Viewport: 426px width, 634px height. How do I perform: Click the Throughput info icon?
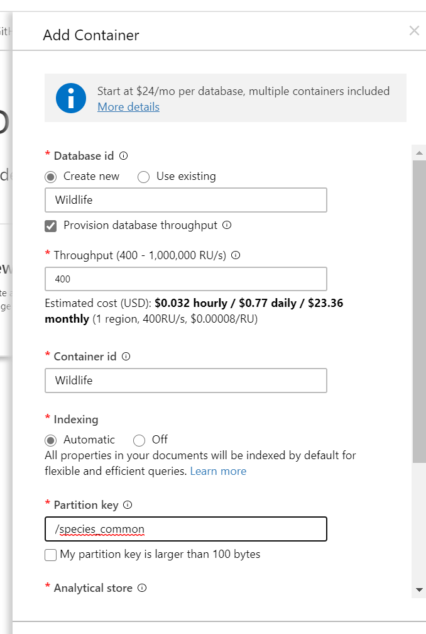[x=236, y=255]
